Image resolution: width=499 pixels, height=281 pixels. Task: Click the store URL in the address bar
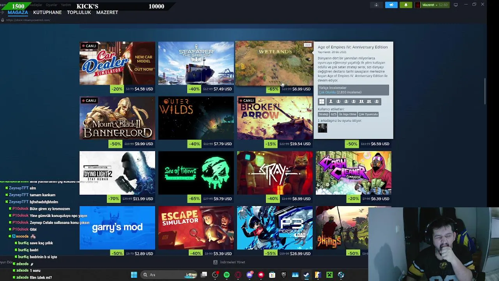[x=28, y=20]
